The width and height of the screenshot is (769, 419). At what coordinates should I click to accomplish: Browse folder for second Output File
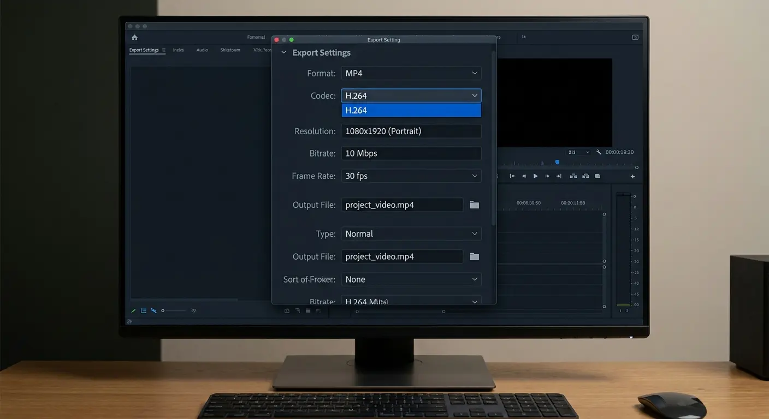474,256
